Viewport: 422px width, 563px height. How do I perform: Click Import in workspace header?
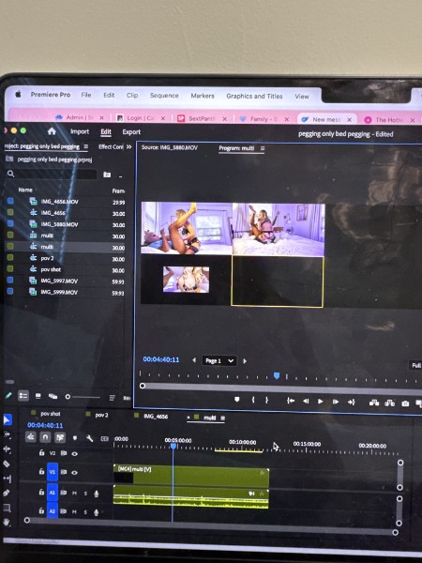pos(80,131)
